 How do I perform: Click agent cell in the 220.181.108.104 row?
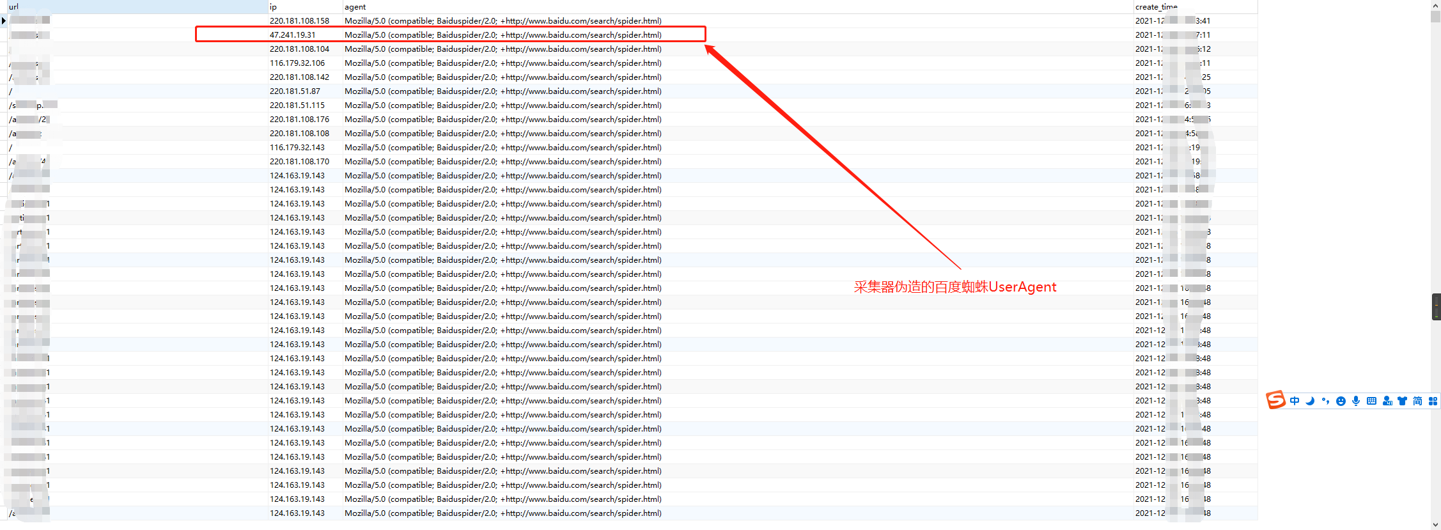pos(738,49)
